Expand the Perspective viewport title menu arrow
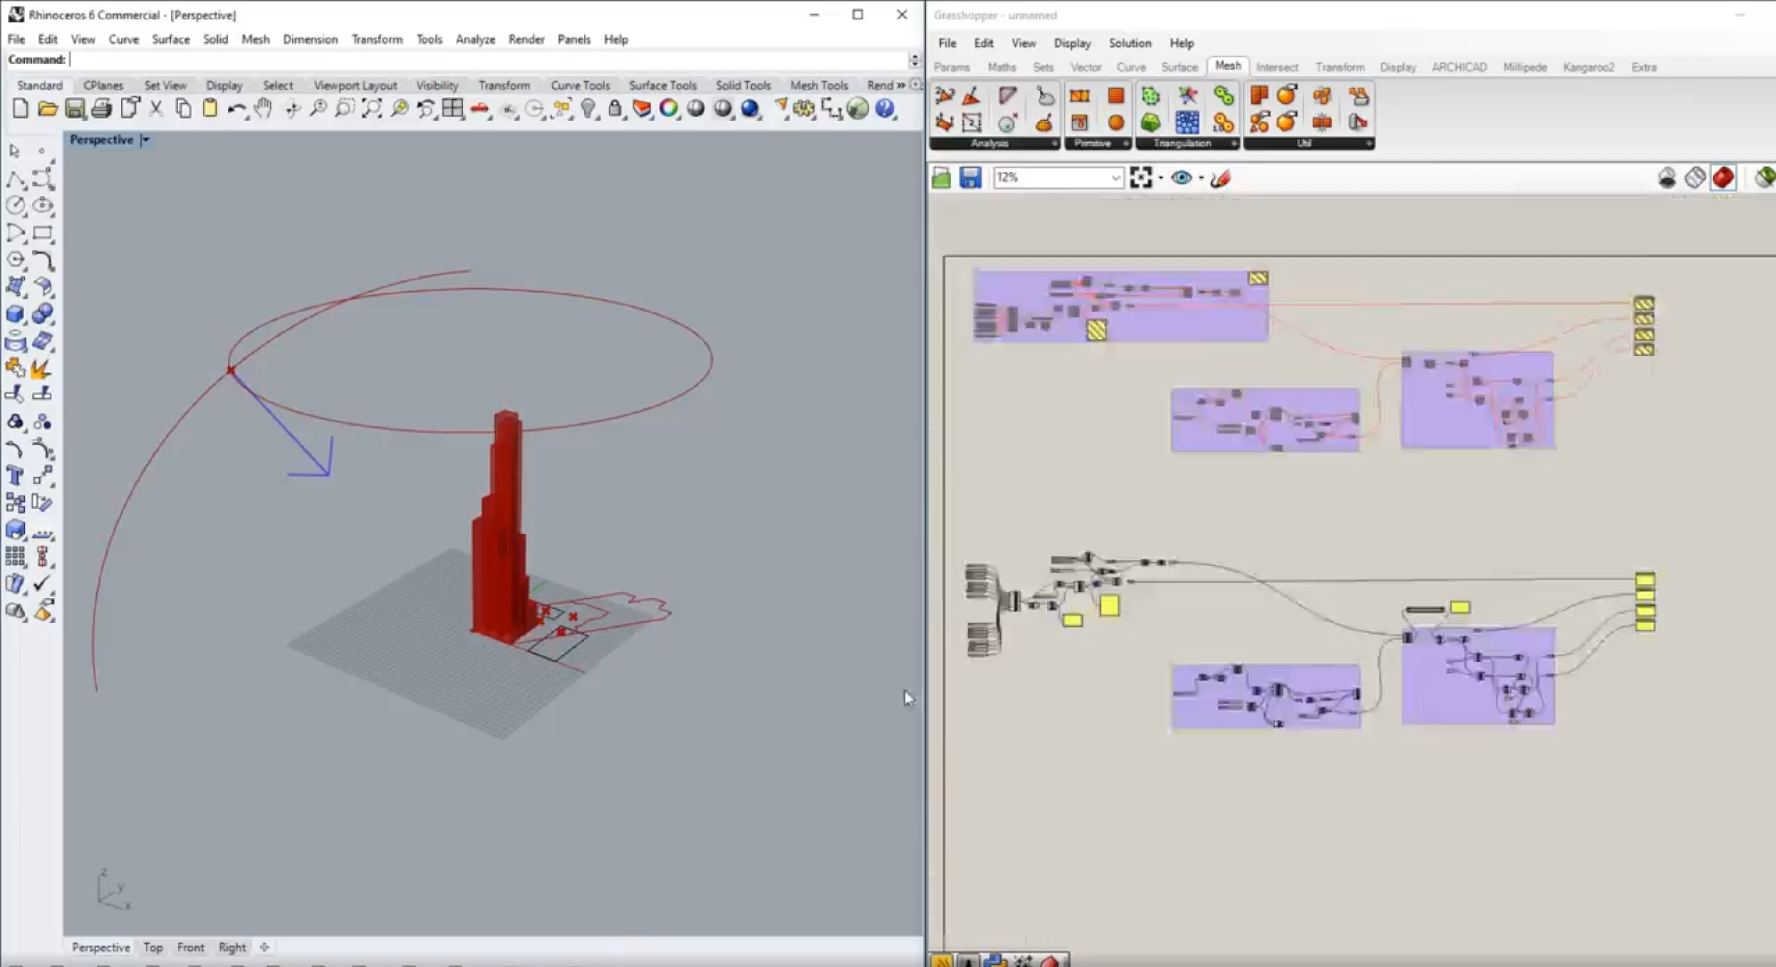 click(146, 140)
